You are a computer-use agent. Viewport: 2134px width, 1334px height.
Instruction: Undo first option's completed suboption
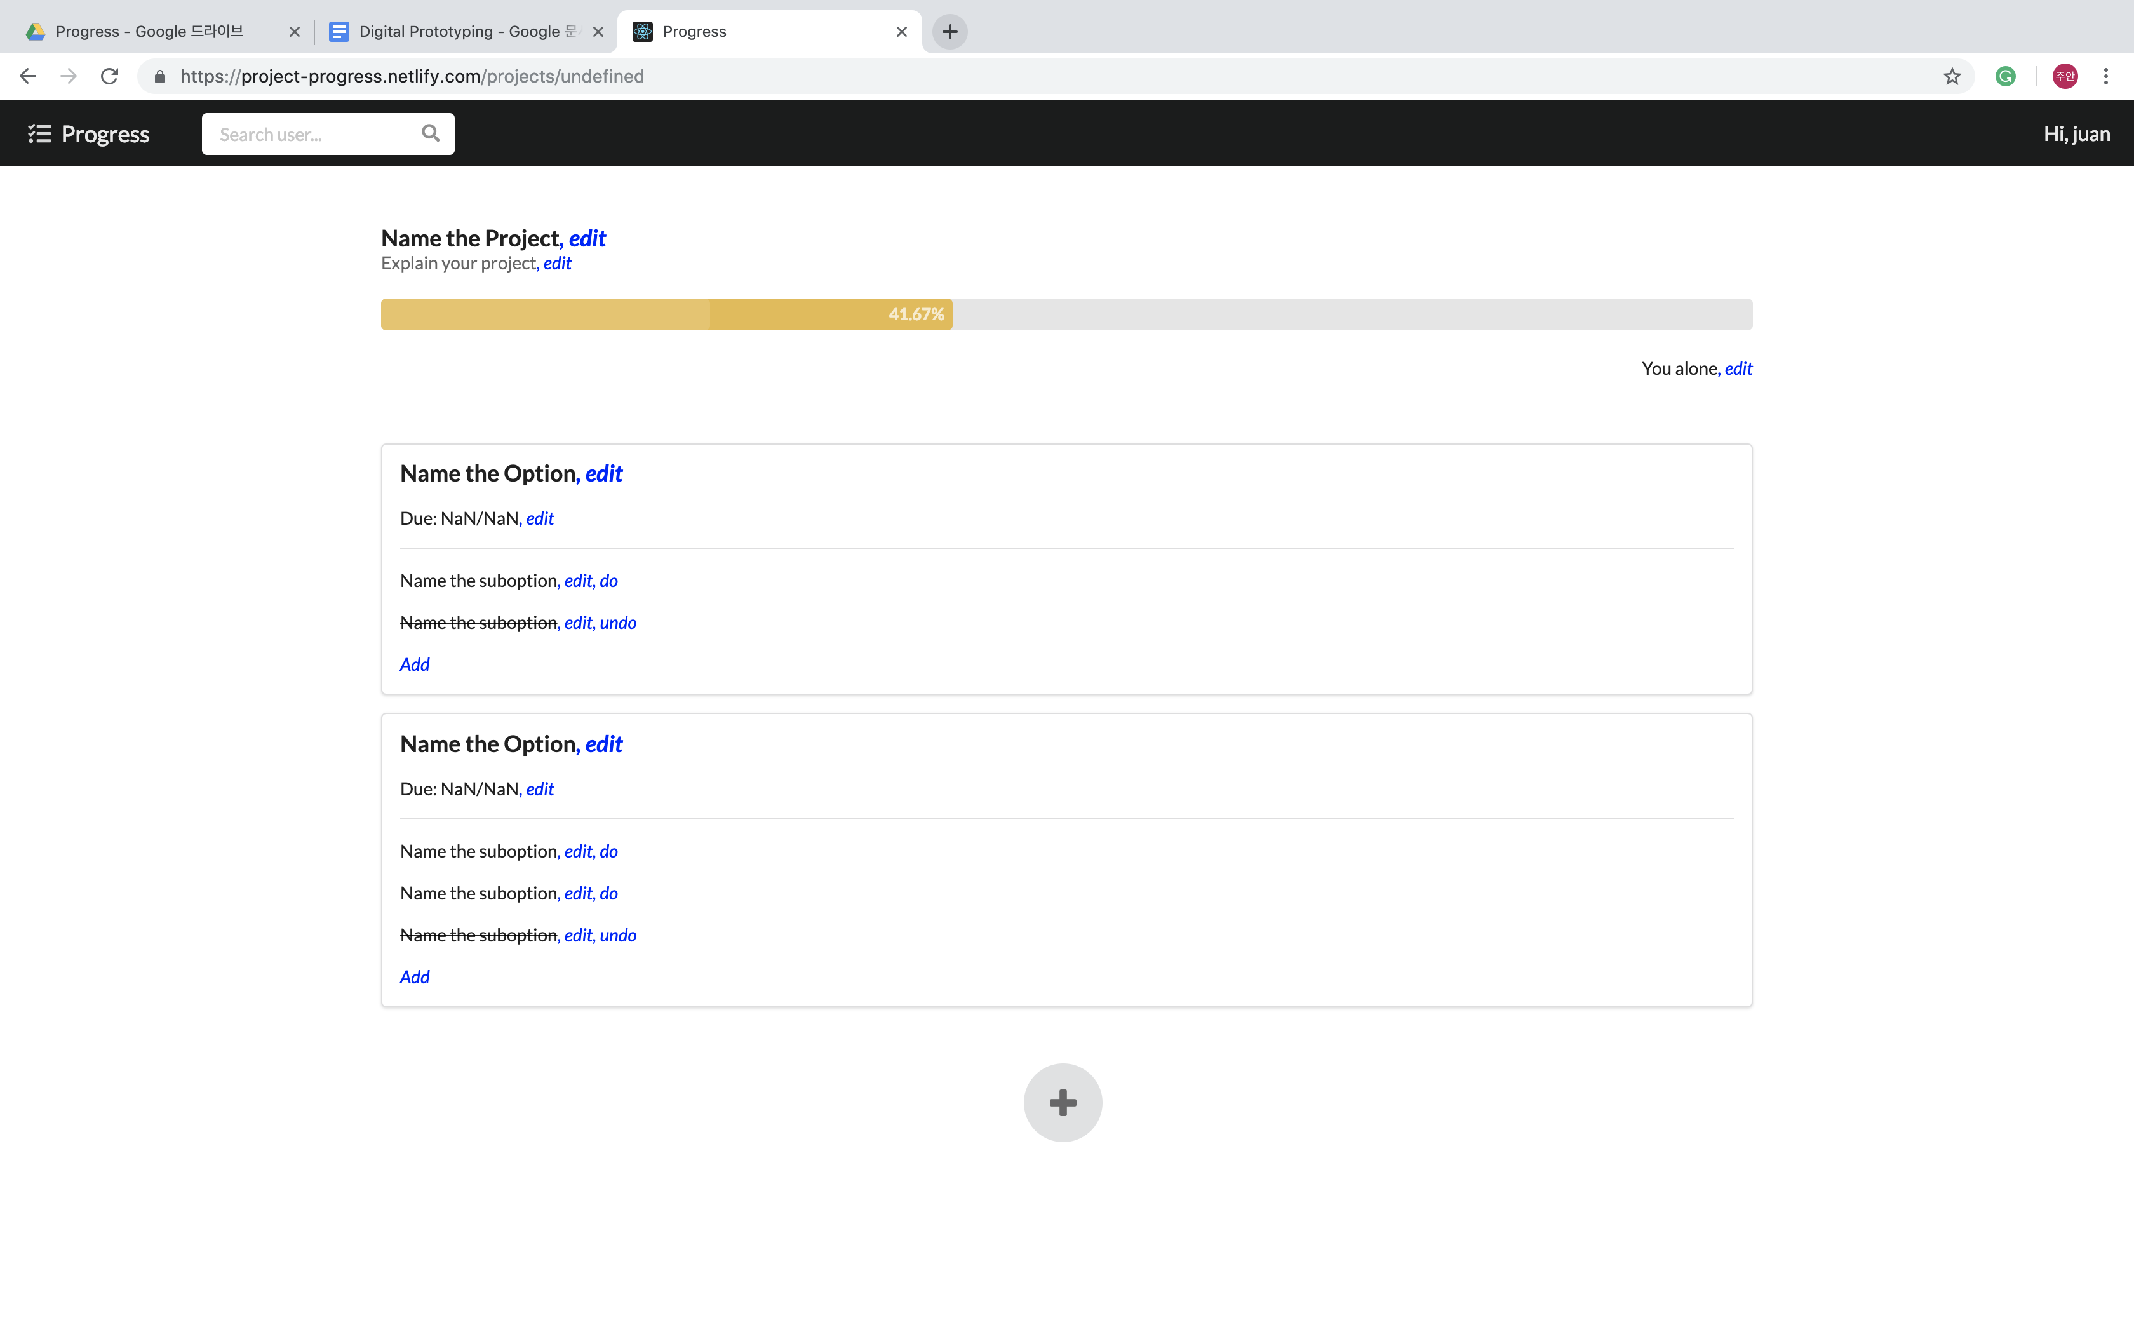pyautogui.click(x=617, y=623)
